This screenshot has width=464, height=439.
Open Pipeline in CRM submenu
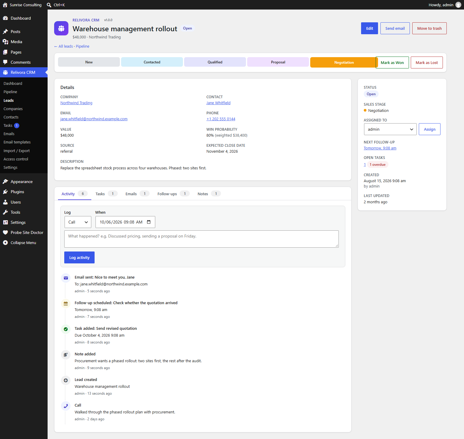point(10,92)
